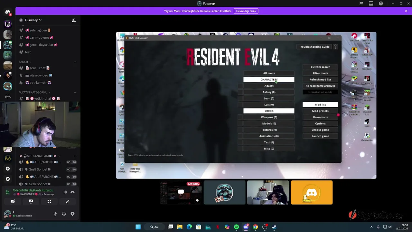The image size is (412, 232).
Task: Collapse the Sohbet channel category
Action: 25,62
